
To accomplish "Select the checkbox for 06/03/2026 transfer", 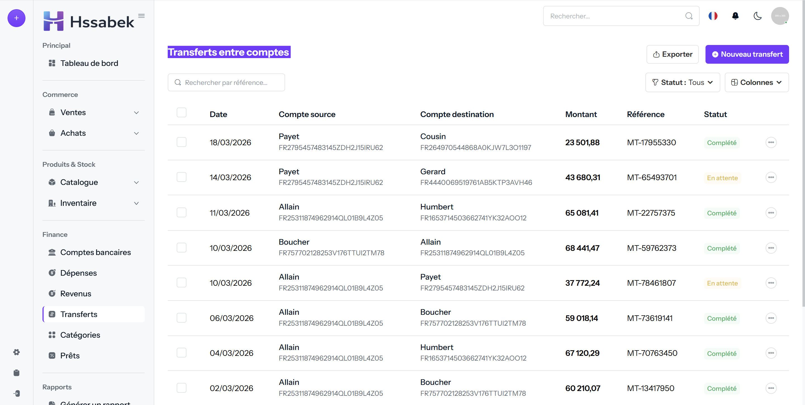I will (x=181, y=318).
